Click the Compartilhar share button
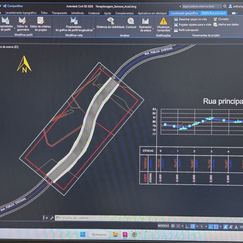Image resolution: width=243 pixels, height=243 pixels. (13, 6)
